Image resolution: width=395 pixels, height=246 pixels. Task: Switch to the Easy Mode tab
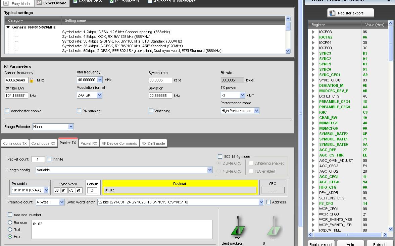17,4
